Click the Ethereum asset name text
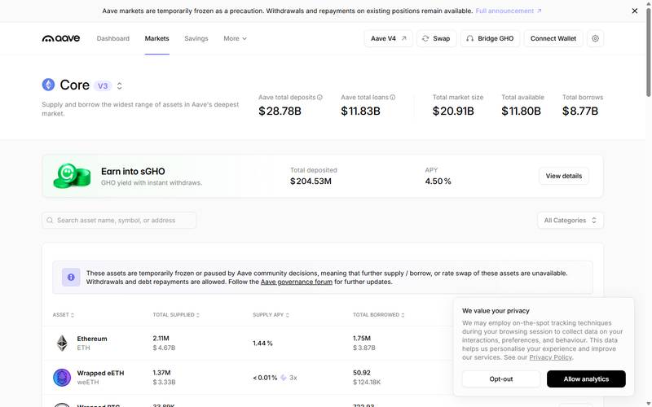The image size is (652, 407). pos(92,339)
